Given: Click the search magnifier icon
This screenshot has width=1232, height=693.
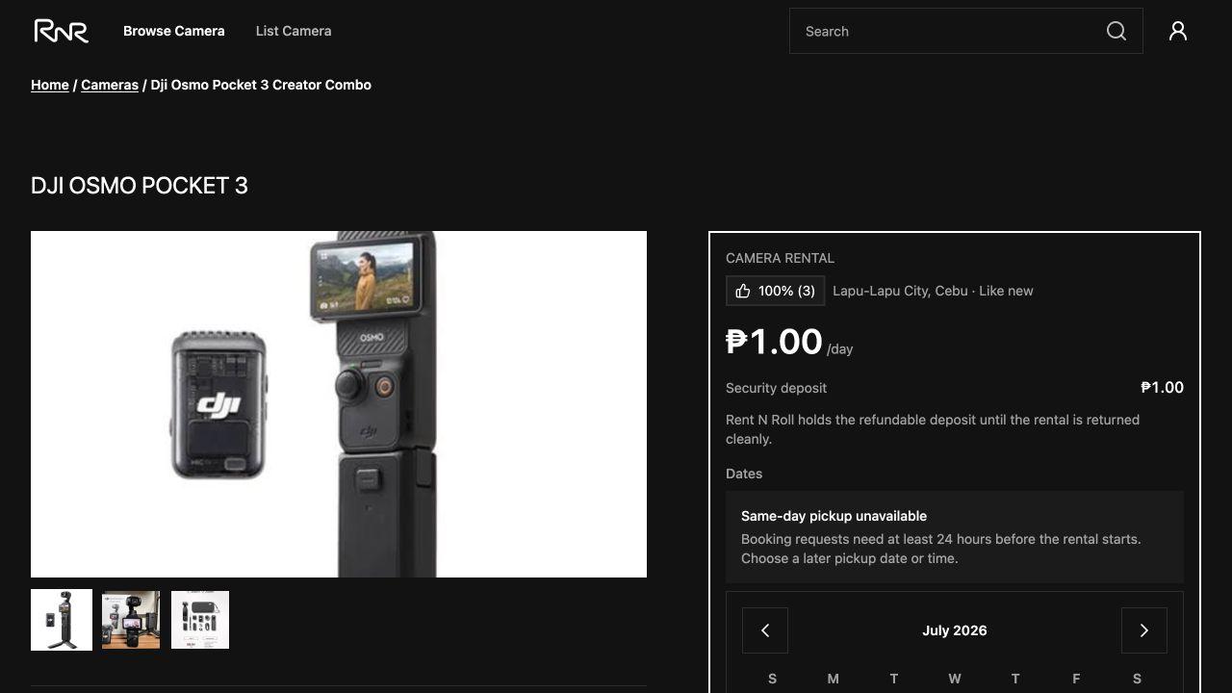Looking at the screenshot, I should [1116, 31].
